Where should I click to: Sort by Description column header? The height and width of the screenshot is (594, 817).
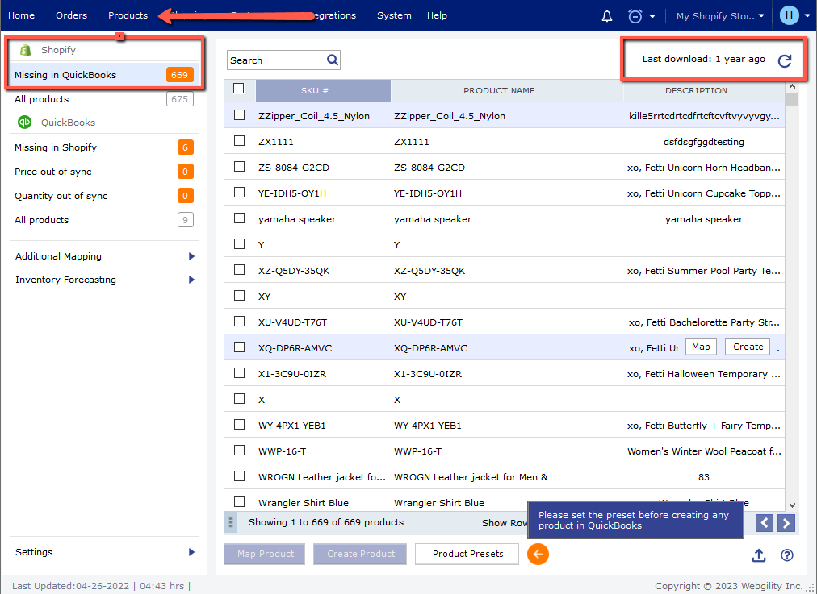[x=704, y=90]
